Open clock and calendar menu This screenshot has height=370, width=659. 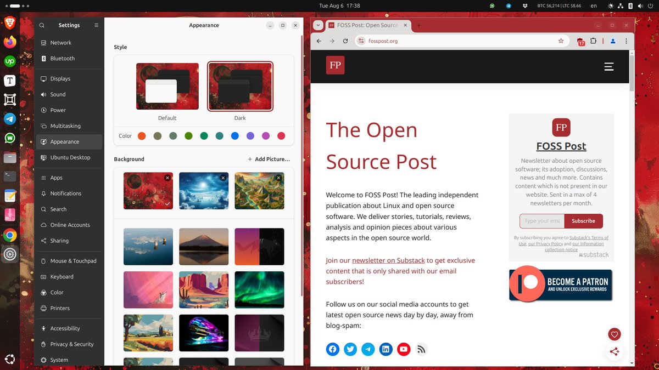coord(339,5)
